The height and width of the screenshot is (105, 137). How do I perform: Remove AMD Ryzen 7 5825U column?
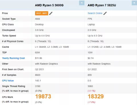coord(134,3)
